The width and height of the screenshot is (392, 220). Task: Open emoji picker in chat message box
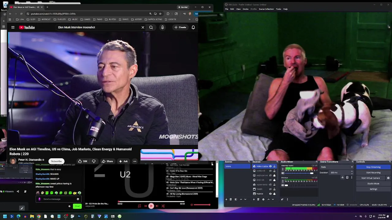coord(78,199)
